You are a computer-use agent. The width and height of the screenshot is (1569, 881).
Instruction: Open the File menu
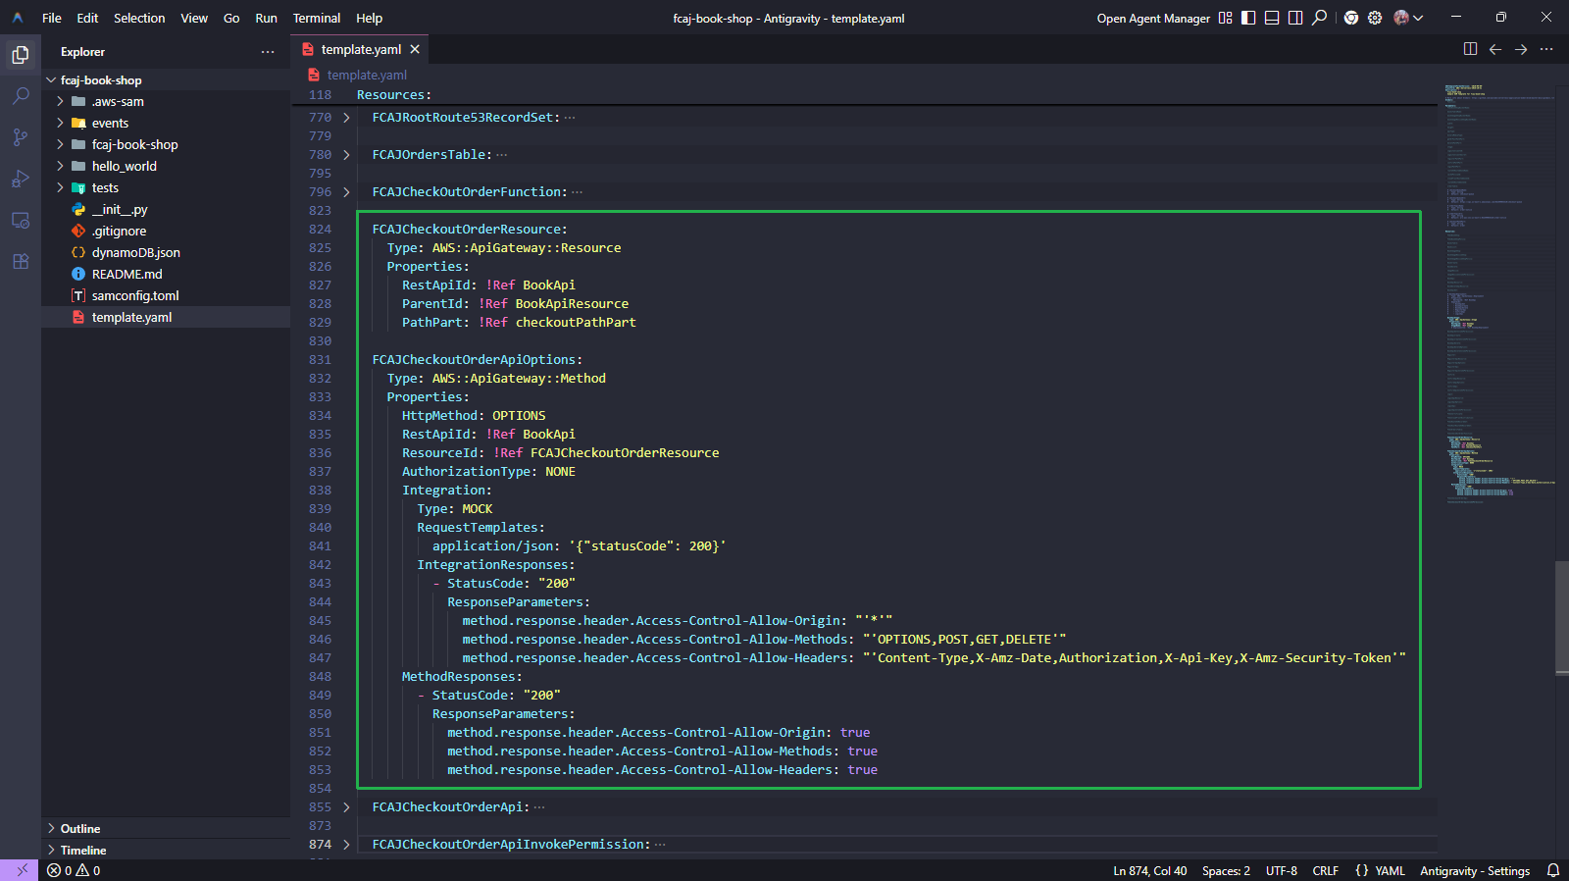52,18
